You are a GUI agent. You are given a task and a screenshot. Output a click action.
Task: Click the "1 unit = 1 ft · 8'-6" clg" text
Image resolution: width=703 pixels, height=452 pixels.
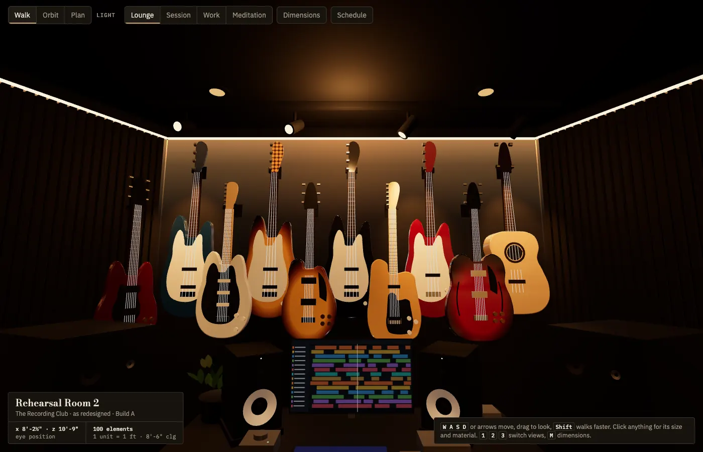coord(134,436)
